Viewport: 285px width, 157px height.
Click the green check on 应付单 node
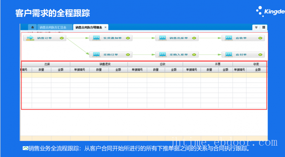pyautogui.click(x=260, y=55)
